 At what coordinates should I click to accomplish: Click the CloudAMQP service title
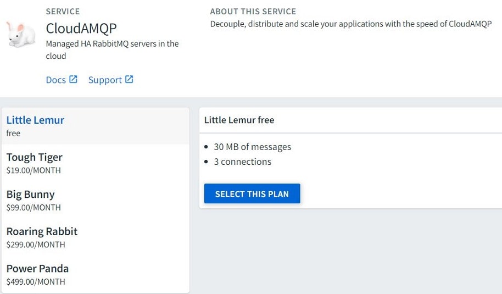click(81, 28)
